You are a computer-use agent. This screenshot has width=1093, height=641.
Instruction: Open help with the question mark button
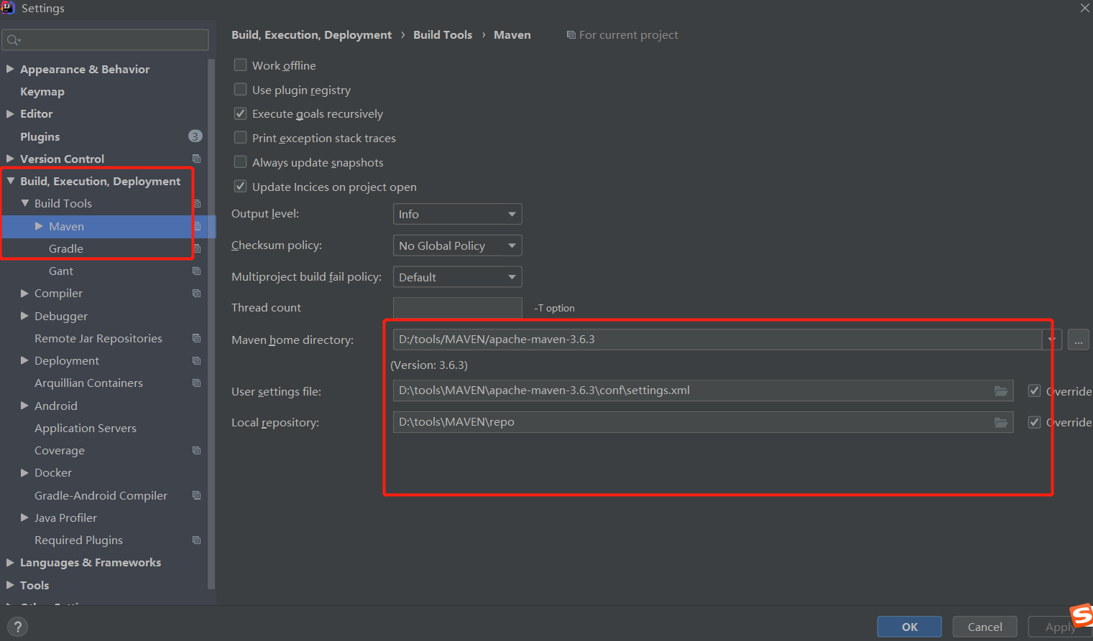[18, 627]
